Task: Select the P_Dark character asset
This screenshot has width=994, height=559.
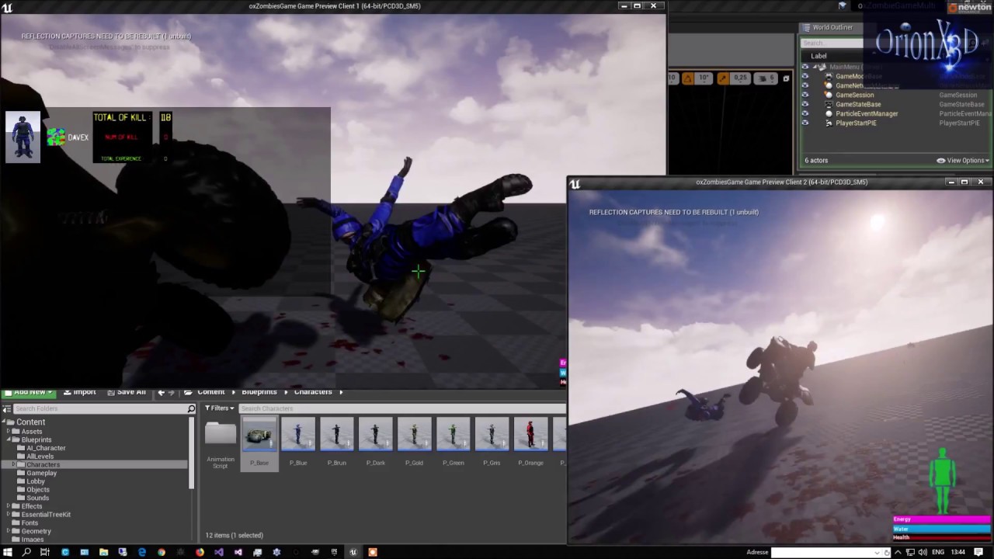Action: (376, 435)
